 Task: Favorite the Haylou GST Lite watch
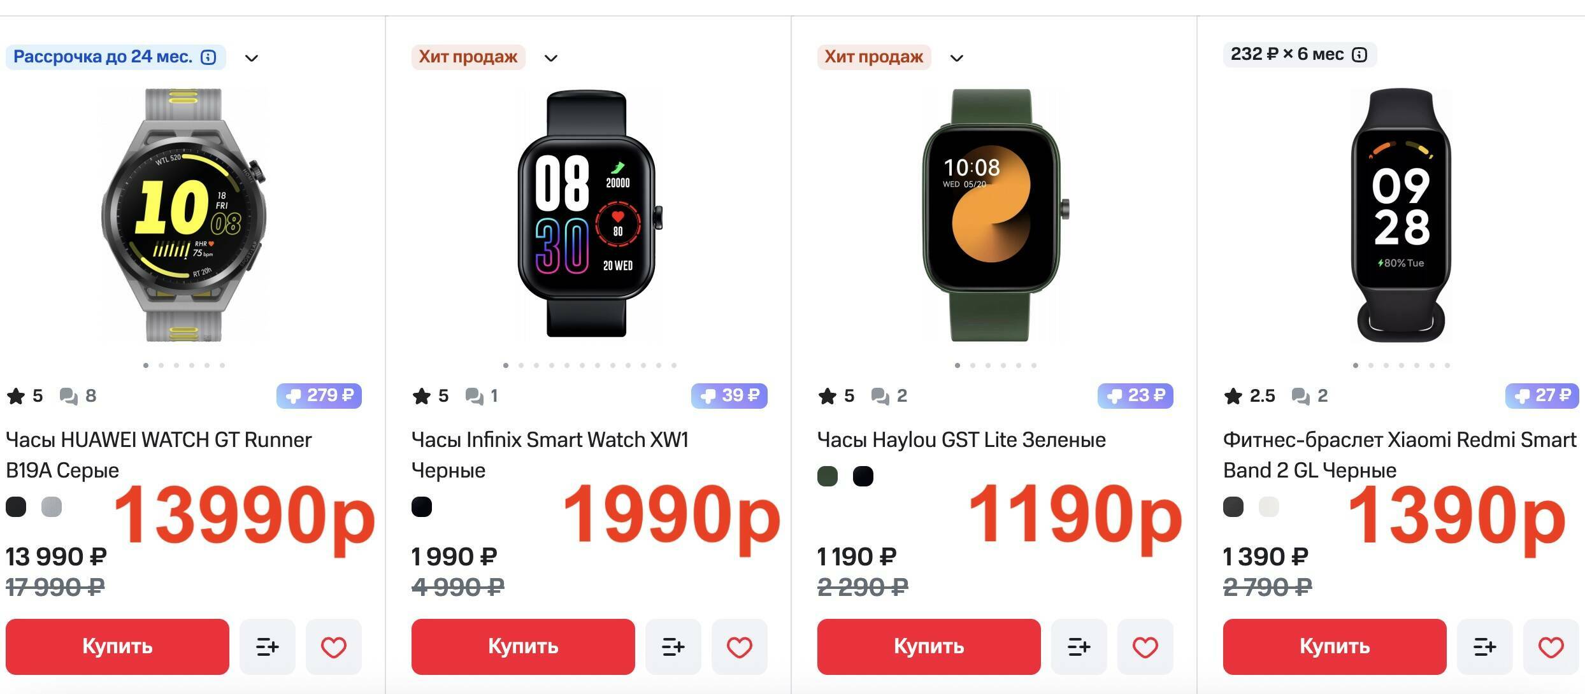click(x=1145, y=647)
